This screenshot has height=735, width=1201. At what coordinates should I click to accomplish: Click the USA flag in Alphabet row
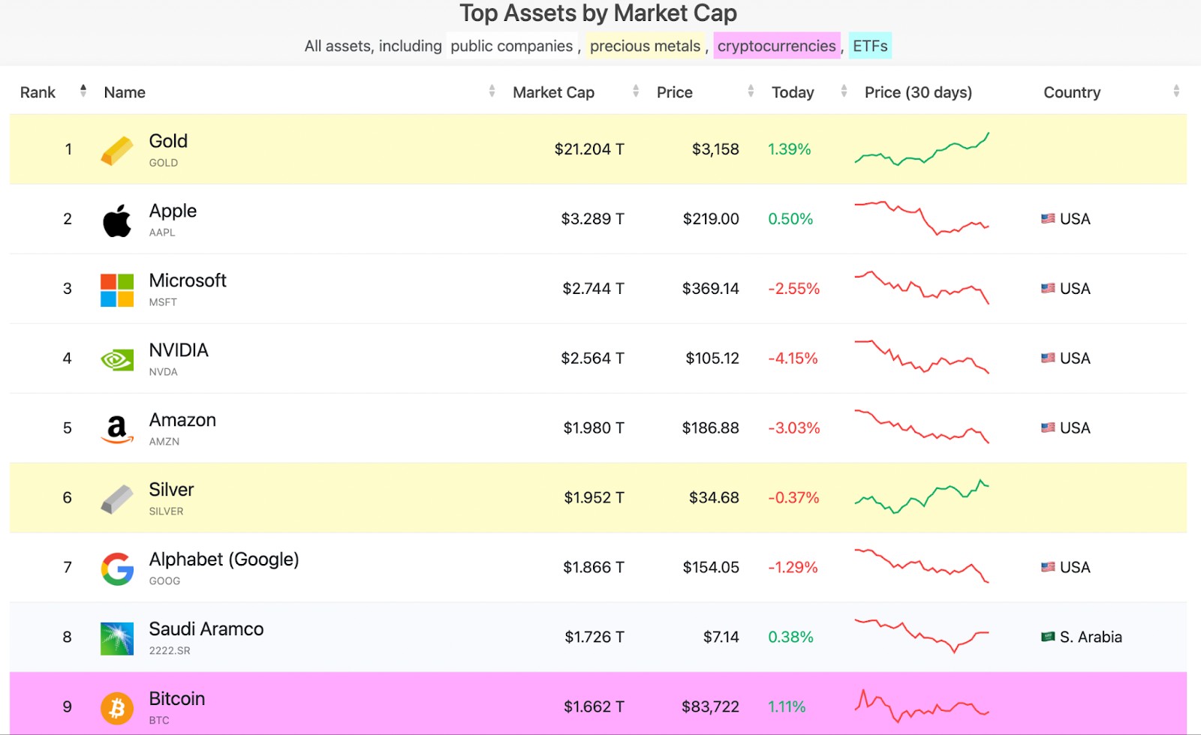1048,568
